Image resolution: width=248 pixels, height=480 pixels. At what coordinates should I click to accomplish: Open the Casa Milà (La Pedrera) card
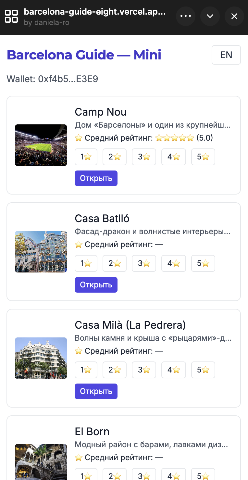coord(96,391)
